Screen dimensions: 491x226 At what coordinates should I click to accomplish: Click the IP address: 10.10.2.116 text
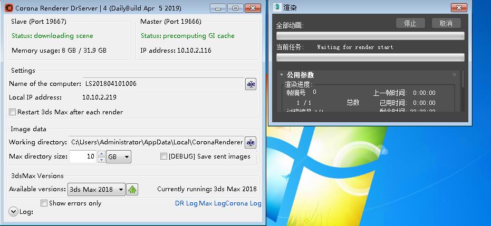176,51
